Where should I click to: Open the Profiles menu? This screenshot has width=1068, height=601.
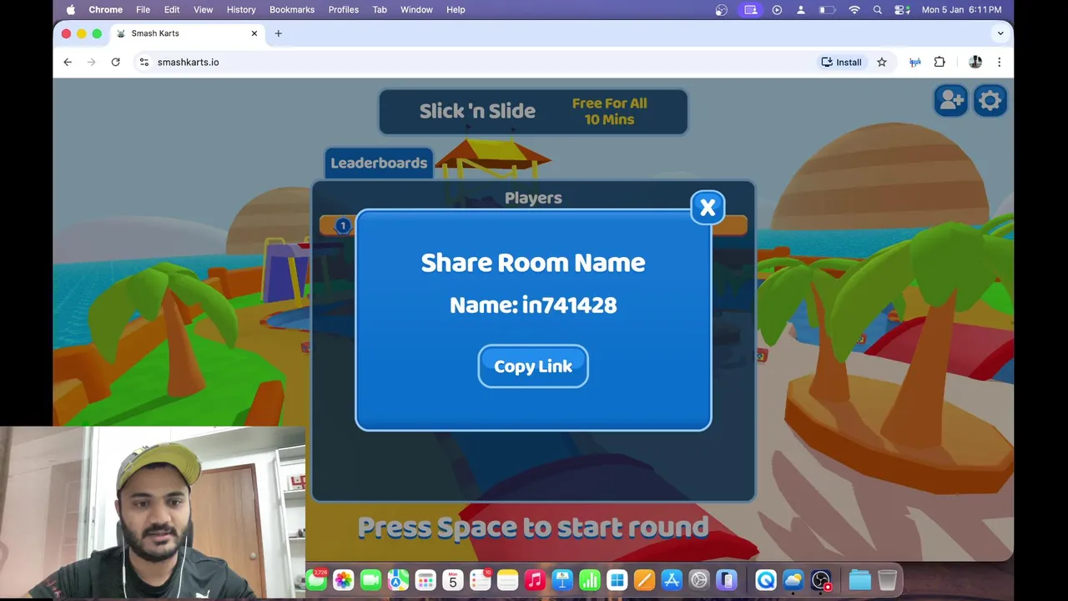pyautogui.click(x=343, y=10)
